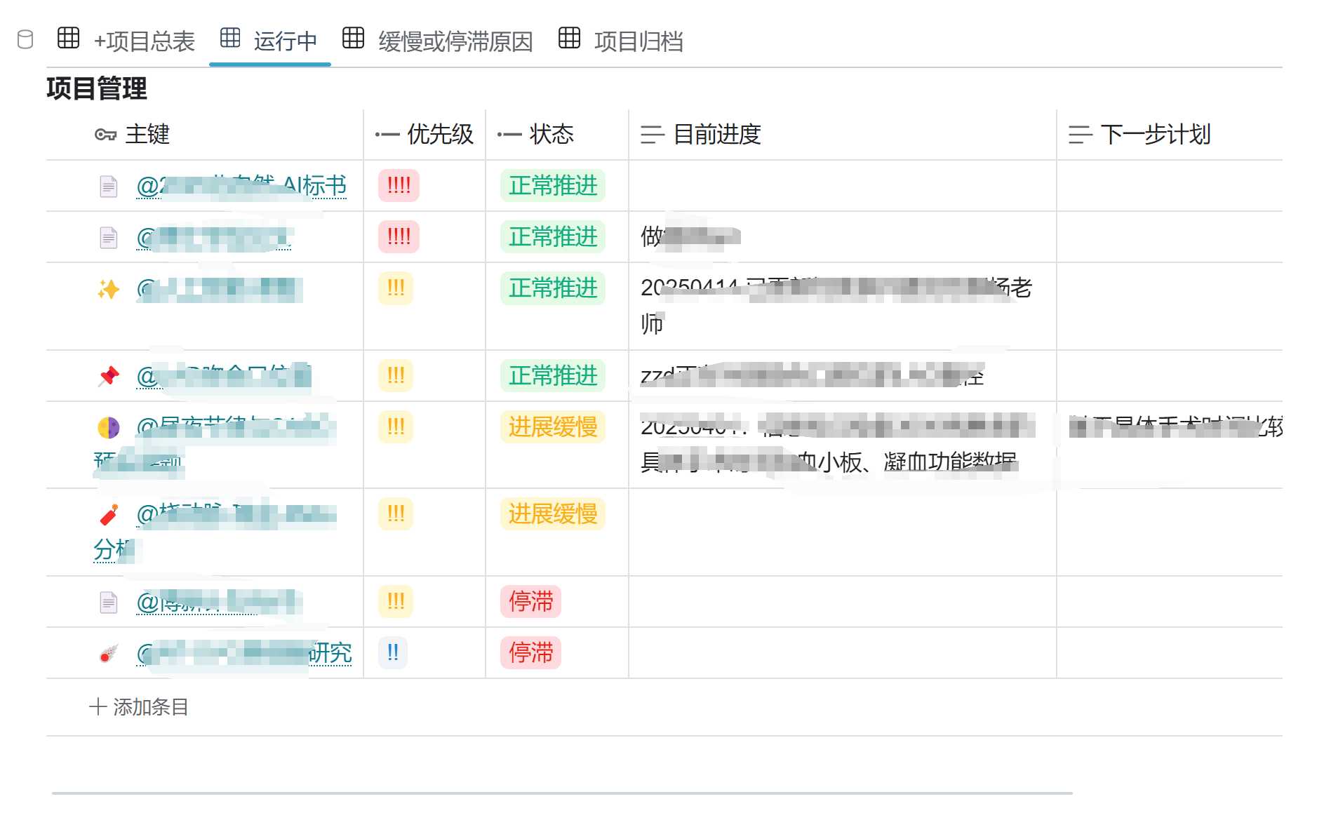Click the moon face row icon

coord(108,427)
